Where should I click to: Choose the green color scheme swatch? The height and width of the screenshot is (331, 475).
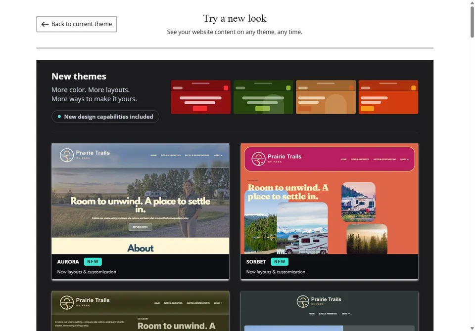click(x=263, y=97)
